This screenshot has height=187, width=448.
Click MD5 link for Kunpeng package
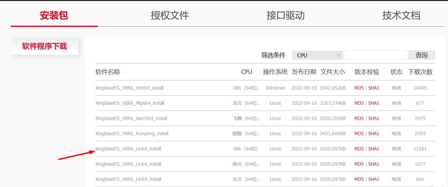pos(359,134)
